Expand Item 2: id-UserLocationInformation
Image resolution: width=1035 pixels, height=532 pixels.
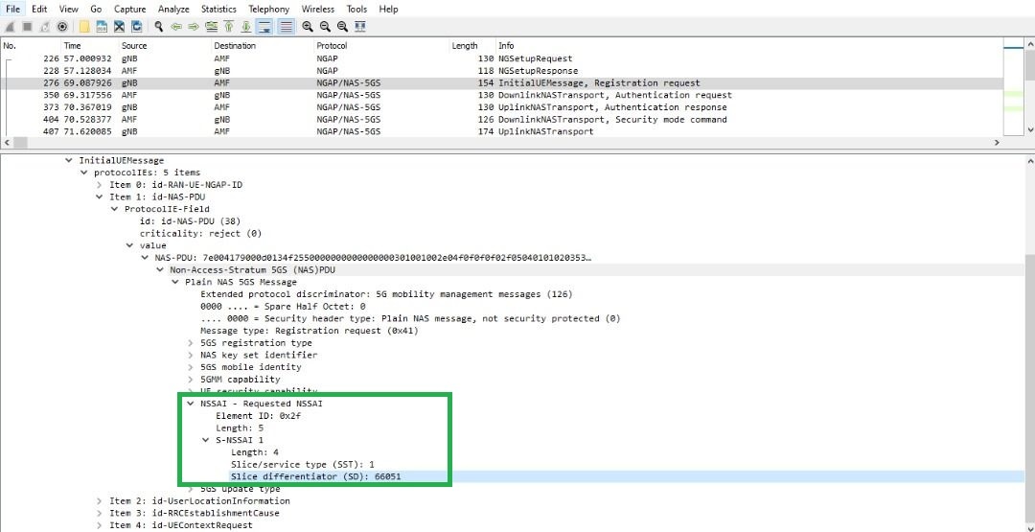tap(100, 500)
